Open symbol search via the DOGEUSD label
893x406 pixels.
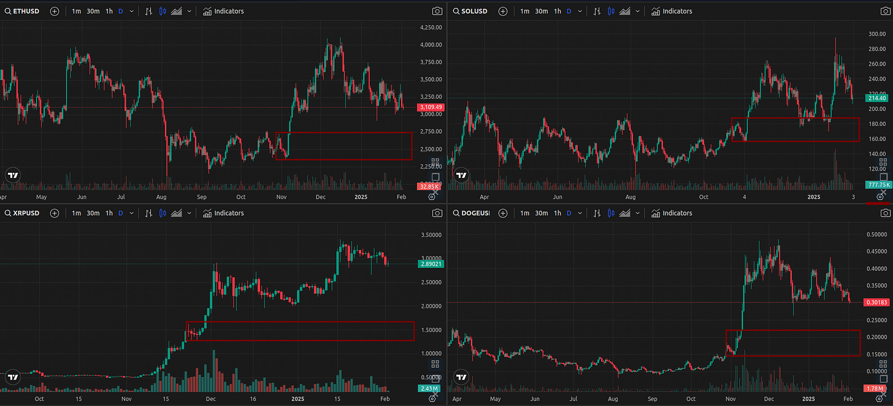click(472, 213)
